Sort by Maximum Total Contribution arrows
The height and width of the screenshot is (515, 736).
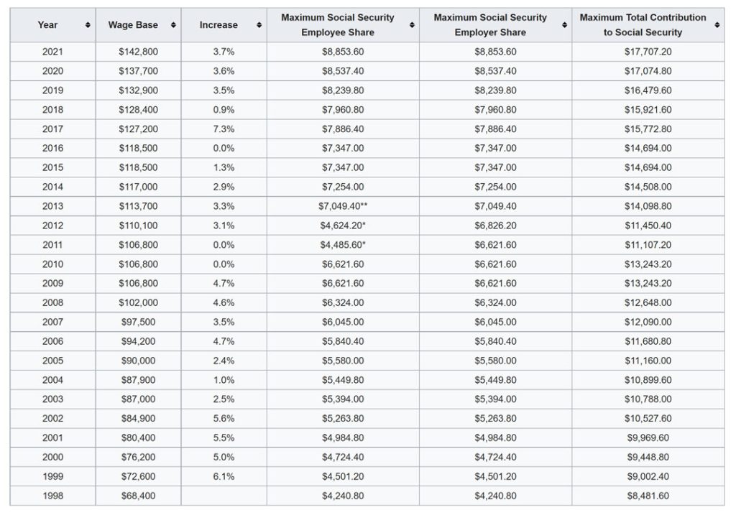pos(717,25)
